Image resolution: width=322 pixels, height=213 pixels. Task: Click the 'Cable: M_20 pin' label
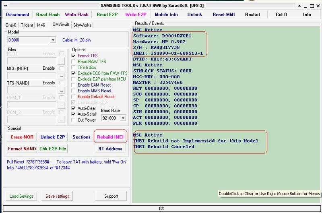click(x=76, y=40)
